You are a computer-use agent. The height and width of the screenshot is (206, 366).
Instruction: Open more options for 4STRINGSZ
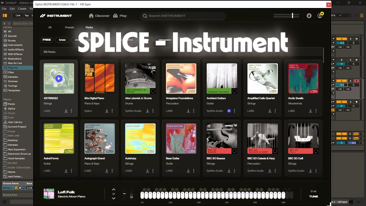click(x=71, y=111)
